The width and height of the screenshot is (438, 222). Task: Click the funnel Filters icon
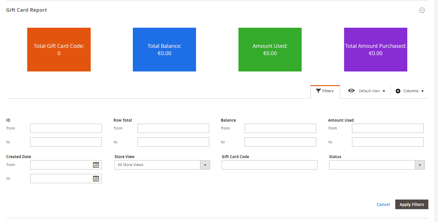pyautogui.click(x=318, y=91)
